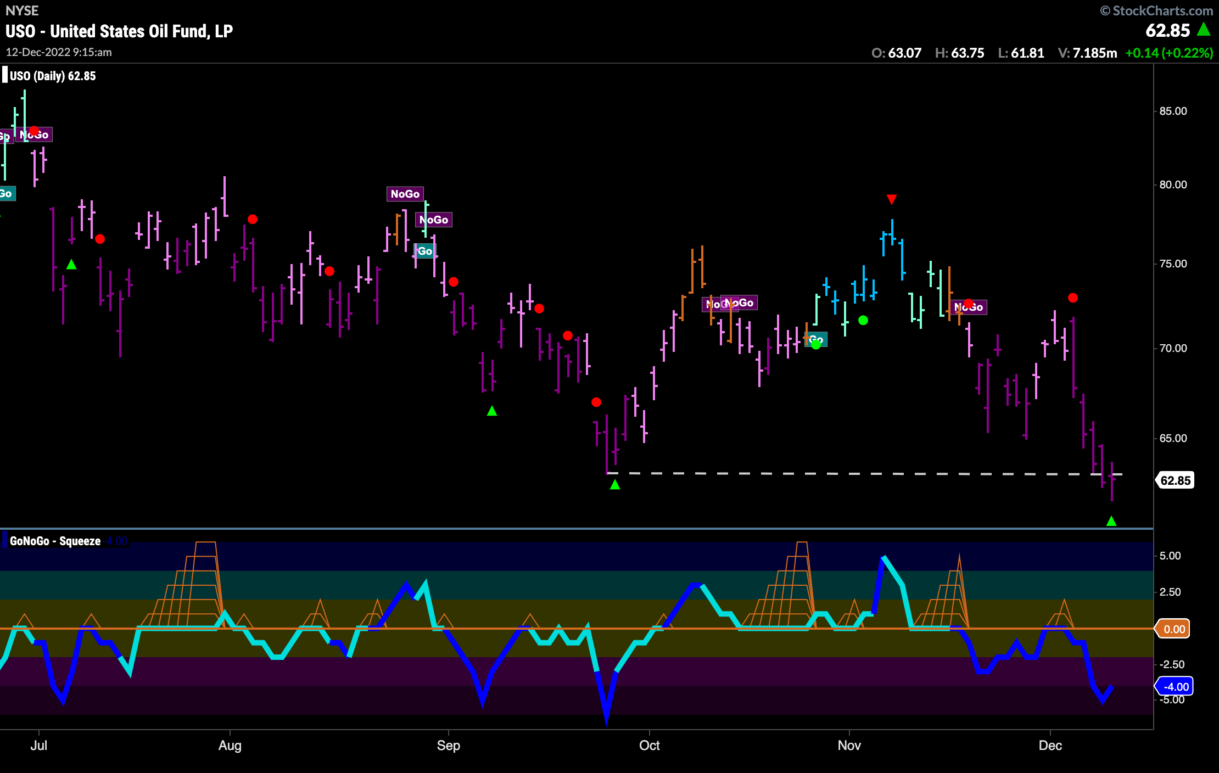Click the 12-Dec-2022 9:15:am timestamp

pos(59,52)
